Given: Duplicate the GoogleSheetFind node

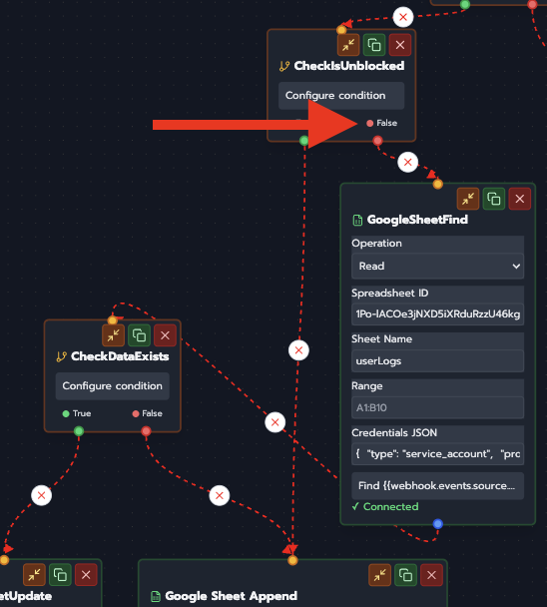Looking at the screenshot, I should (x=494, y=199).
